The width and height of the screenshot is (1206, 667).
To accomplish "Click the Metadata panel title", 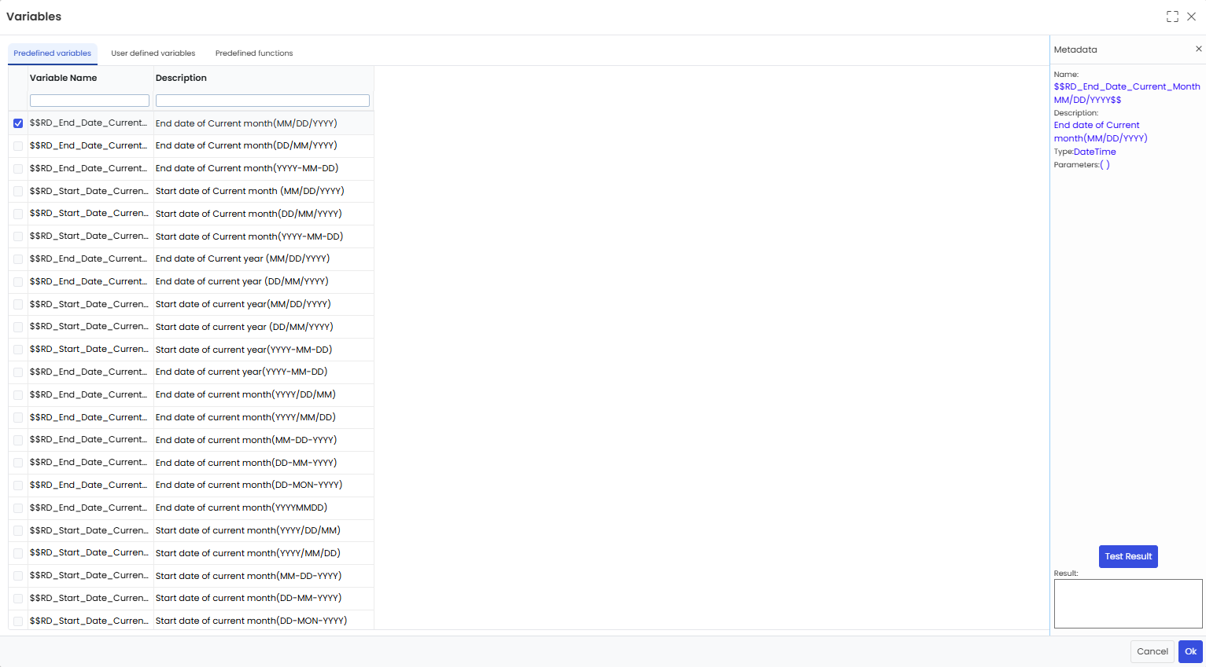I will point(1075,49).
